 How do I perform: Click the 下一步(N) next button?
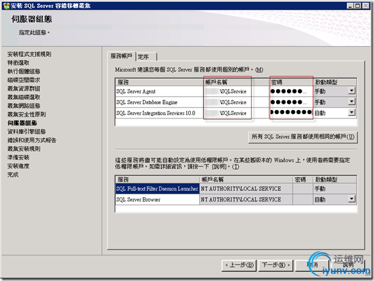tap(276, 265)
